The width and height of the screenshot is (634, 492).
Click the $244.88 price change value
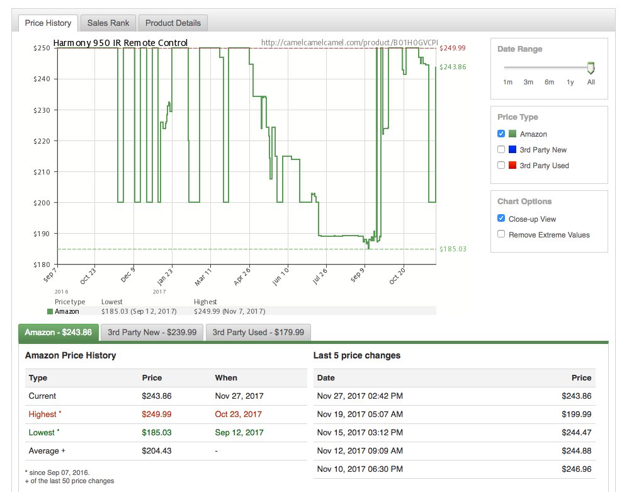[576, 450]
